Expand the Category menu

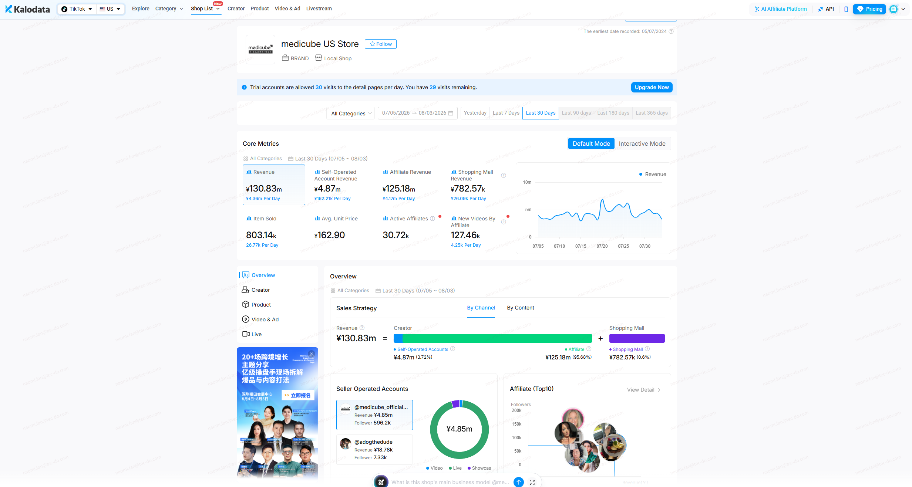169,9
